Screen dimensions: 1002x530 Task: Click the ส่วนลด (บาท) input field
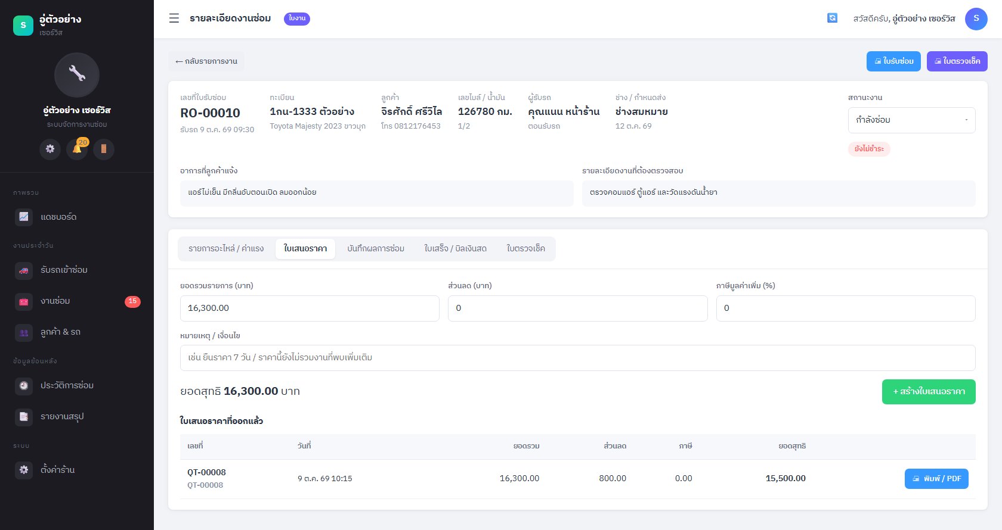[x=578, y=308]
